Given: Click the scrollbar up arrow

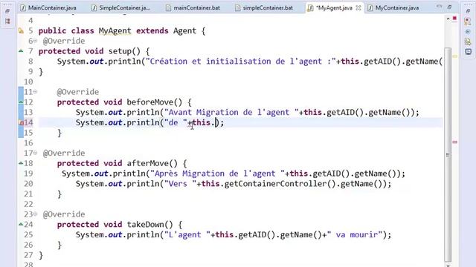Looking at the screenshot, I should pos(448,19).
